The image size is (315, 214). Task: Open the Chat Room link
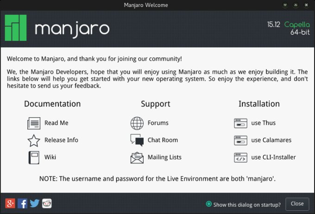[163, 140]
